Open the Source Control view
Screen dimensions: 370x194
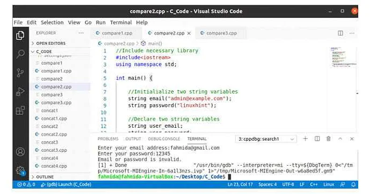[20, 73]
